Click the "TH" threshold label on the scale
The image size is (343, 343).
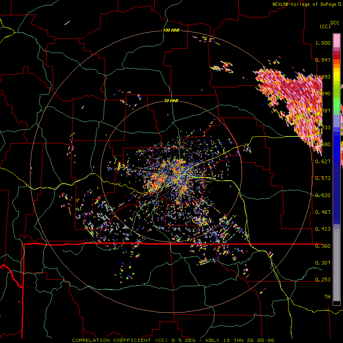pyautogui.click(x=327, y=297)
